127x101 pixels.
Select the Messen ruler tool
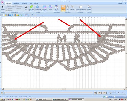pyautogui.click(x=72, y=8)
